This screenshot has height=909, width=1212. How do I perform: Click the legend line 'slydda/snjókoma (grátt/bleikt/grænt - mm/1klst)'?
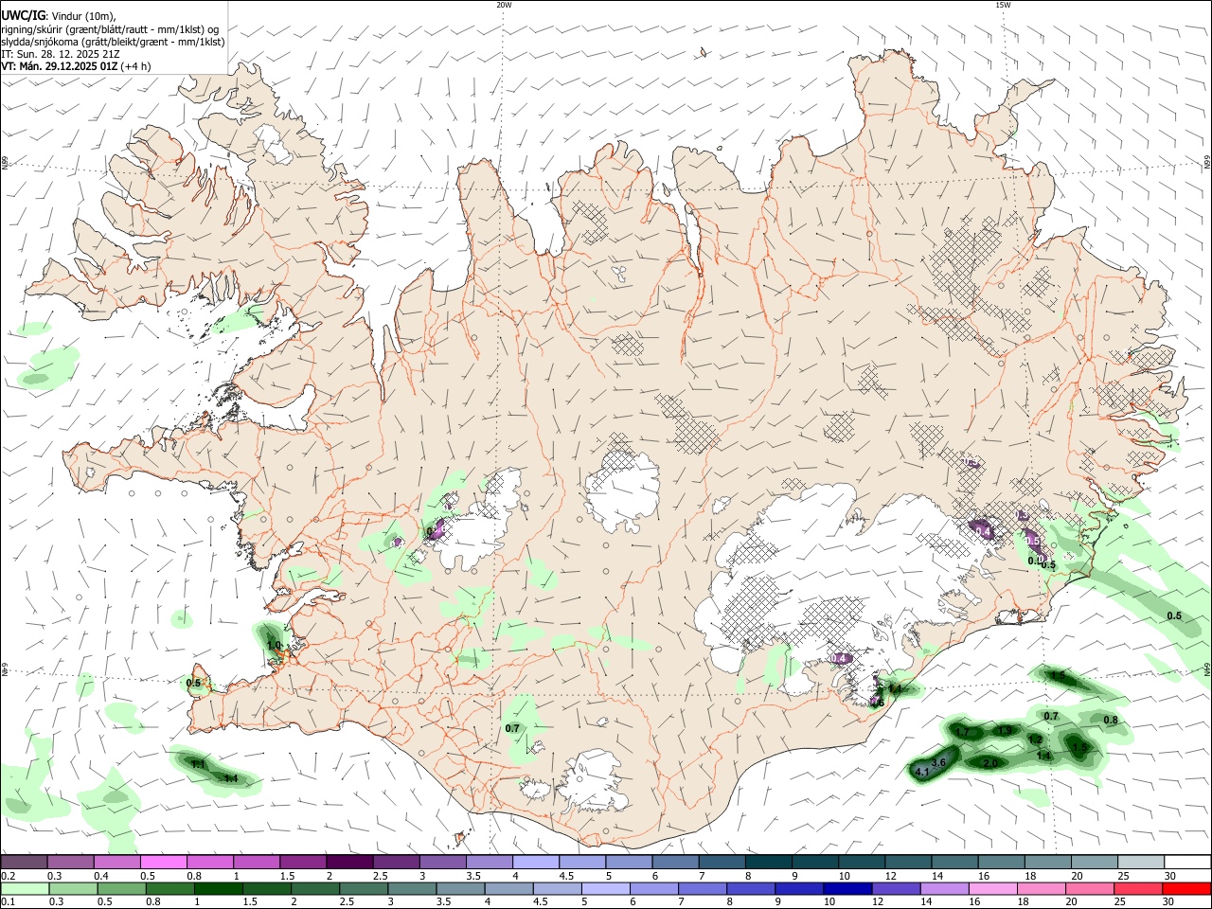(113, 42)
